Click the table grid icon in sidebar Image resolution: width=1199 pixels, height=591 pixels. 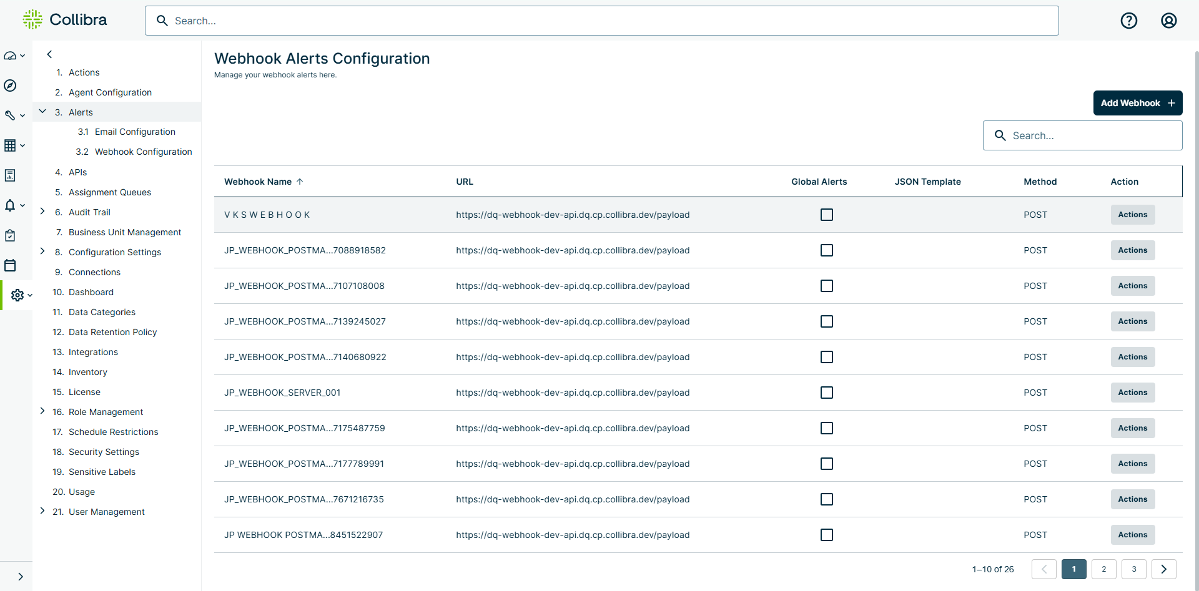(10, 145)
